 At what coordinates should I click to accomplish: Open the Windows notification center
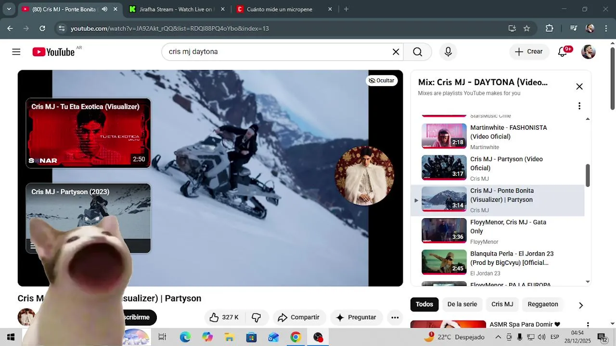coord(602,337)
